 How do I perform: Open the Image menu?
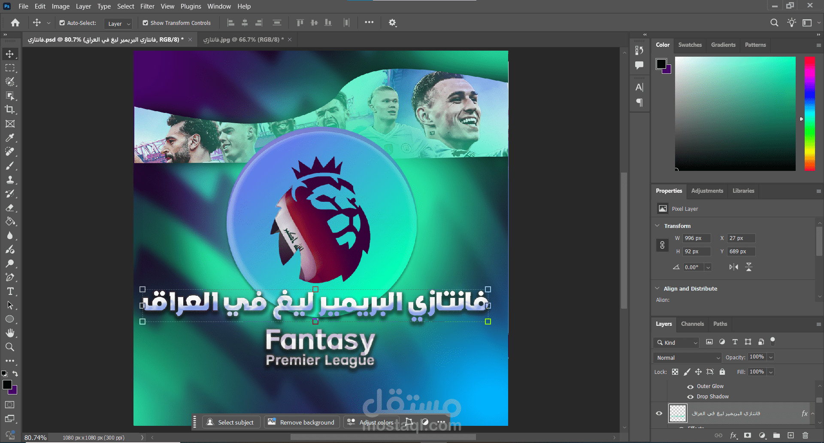pyautogui.click(x=61, y=6)
